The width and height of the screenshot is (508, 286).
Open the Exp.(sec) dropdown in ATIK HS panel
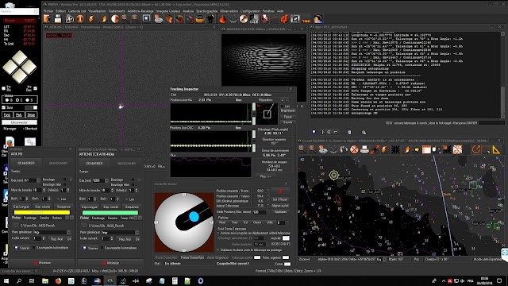point(38,180)
